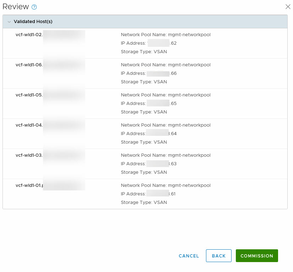Select host vcf-wld1-06 name

click(29, 65)
